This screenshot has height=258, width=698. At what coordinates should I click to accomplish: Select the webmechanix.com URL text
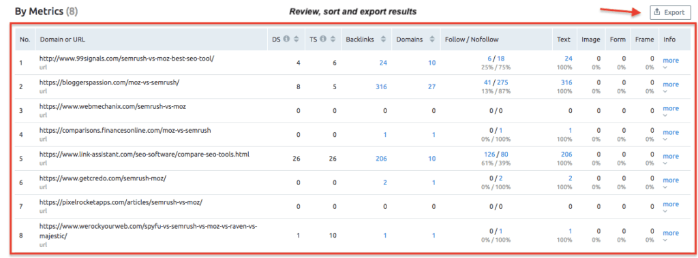point(112,106)
